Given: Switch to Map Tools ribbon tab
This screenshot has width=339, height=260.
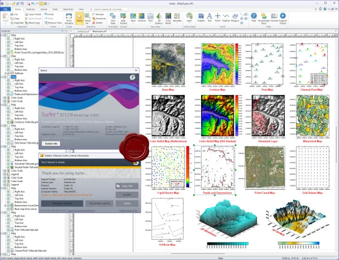Looking at the screenshot, I should point(68,9).
